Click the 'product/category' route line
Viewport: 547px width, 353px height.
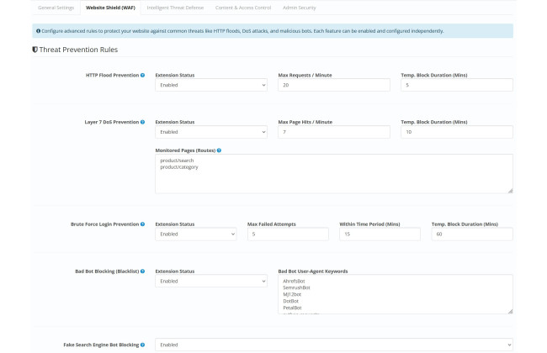click(179, 167)
